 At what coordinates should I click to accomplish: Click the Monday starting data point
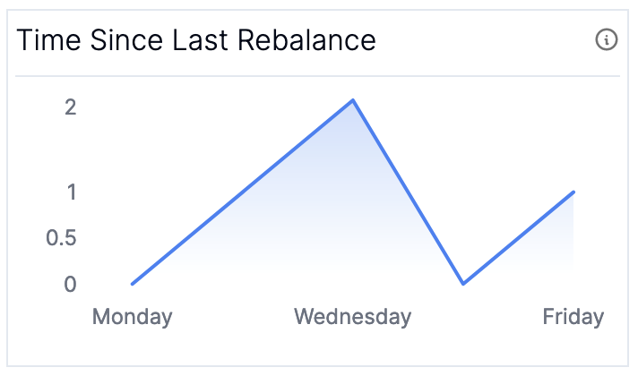click(133, 284)
